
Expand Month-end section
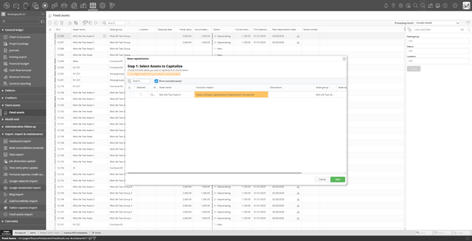[x=23, y=119]
